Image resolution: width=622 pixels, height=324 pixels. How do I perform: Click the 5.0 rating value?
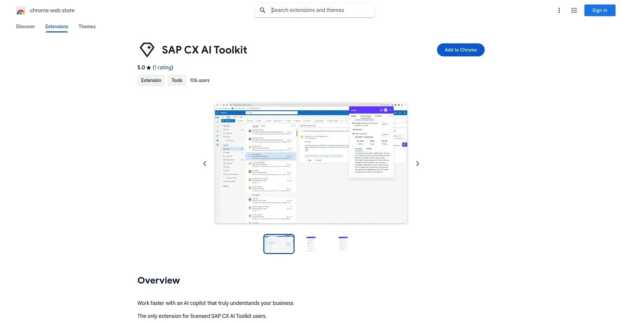(x=141, y=68)
